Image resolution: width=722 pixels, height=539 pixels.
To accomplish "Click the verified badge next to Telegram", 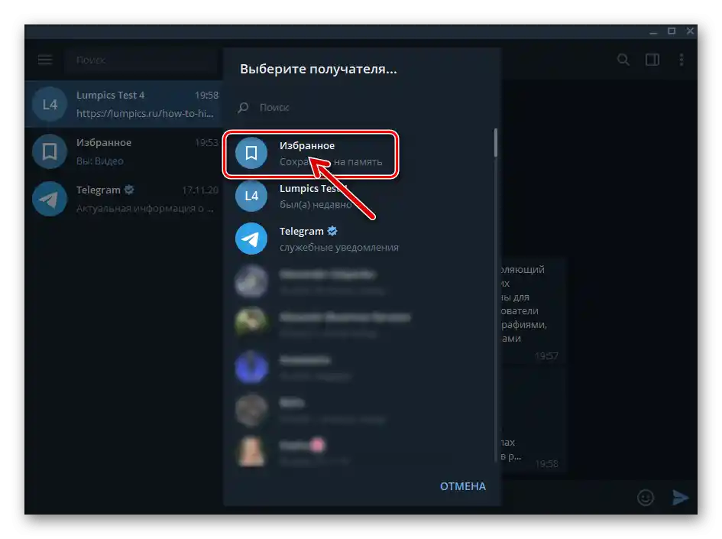I will 332,230.
